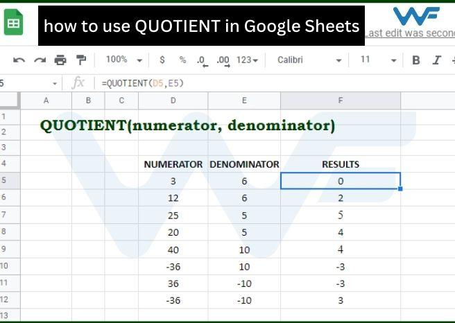The image size is (455, 323).
Task: Select row 1 header
Action: pyautogui.click(x=10, y=117)
